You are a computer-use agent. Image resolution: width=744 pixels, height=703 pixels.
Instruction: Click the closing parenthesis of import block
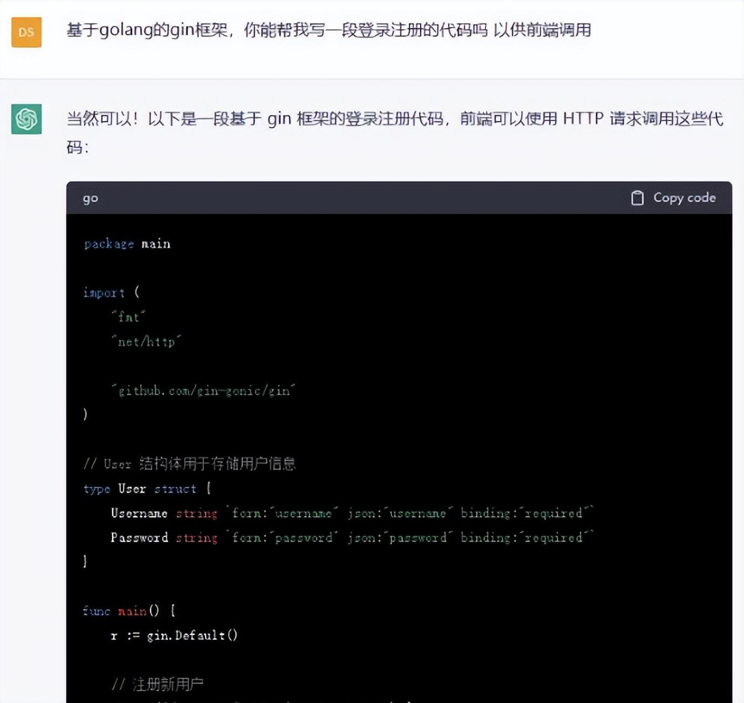click(x=85, y=414)
